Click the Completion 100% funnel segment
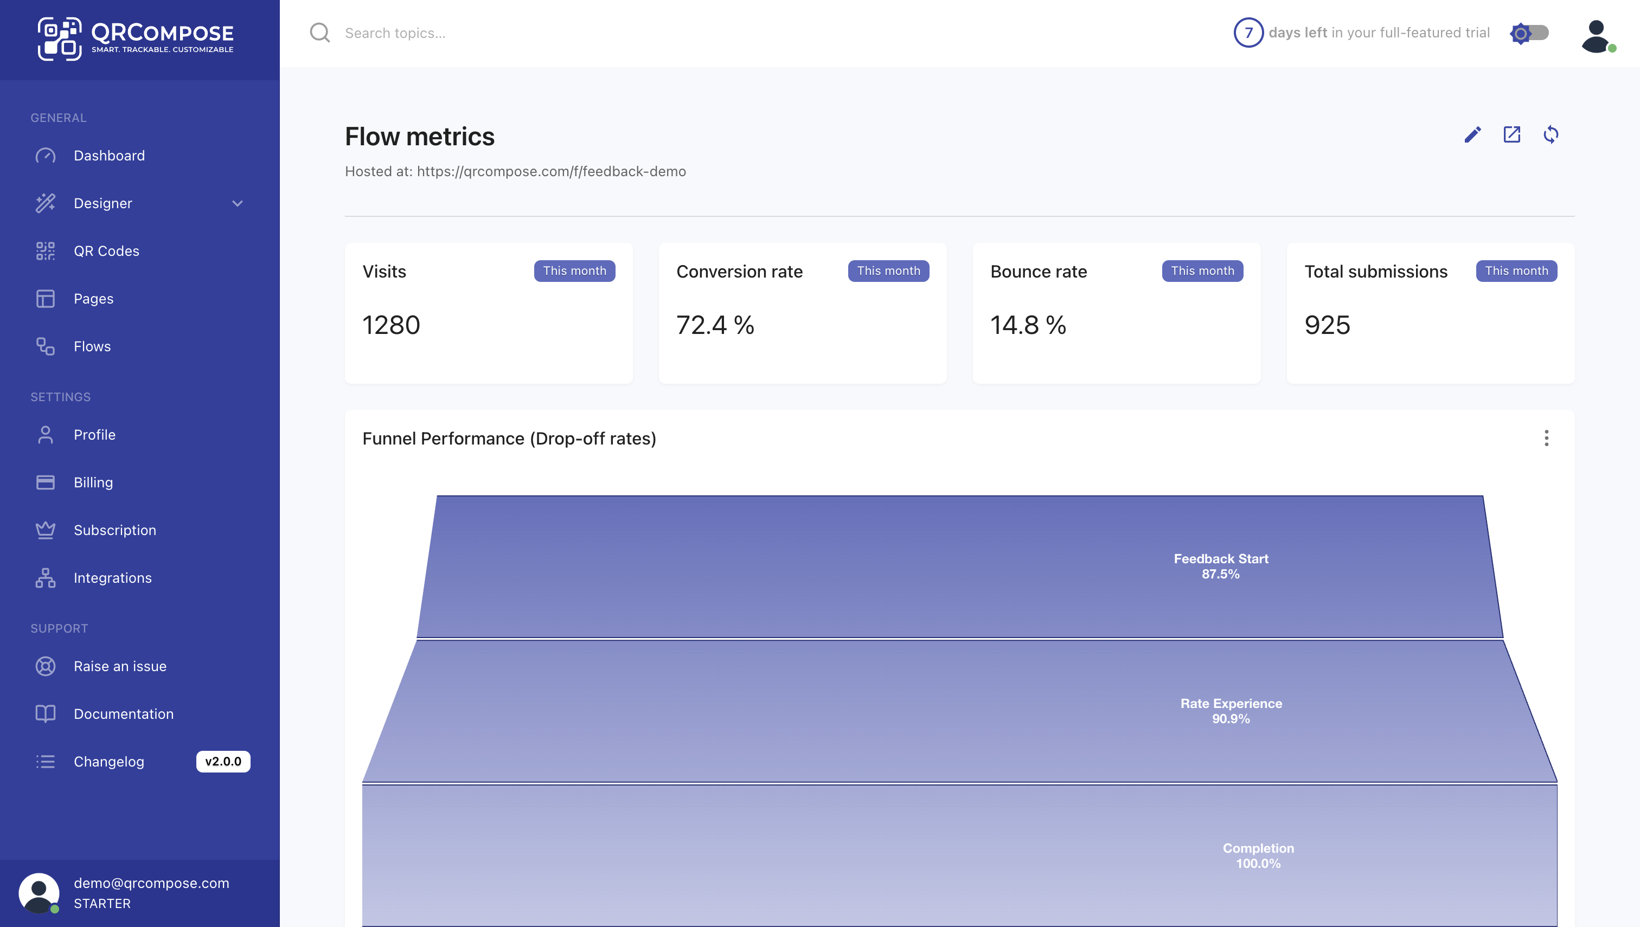 pyautogui.click(x=1258, y=857)
